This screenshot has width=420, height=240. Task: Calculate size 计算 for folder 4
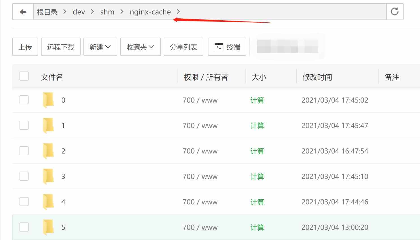257,202
